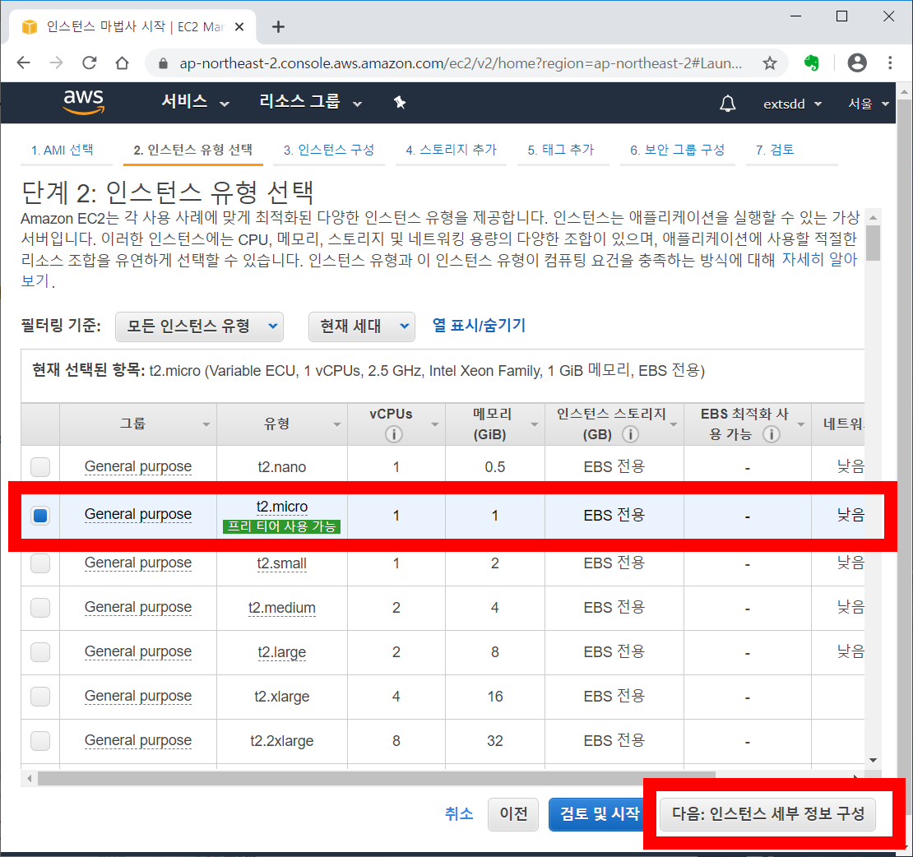
Task: Click the table vertical scrollbar thumb
Action: [873, 243]
